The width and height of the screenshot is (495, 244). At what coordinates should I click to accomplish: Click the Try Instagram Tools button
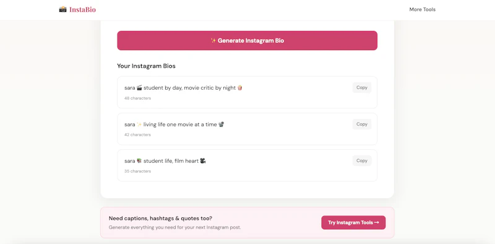353,222
